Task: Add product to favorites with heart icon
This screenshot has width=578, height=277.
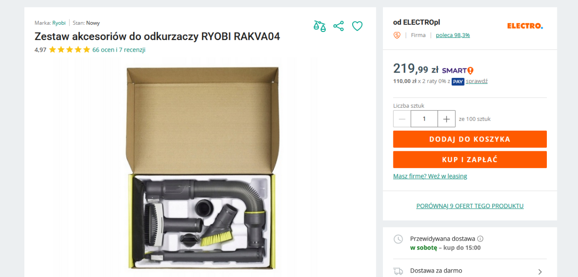Action: click(357, 26)
